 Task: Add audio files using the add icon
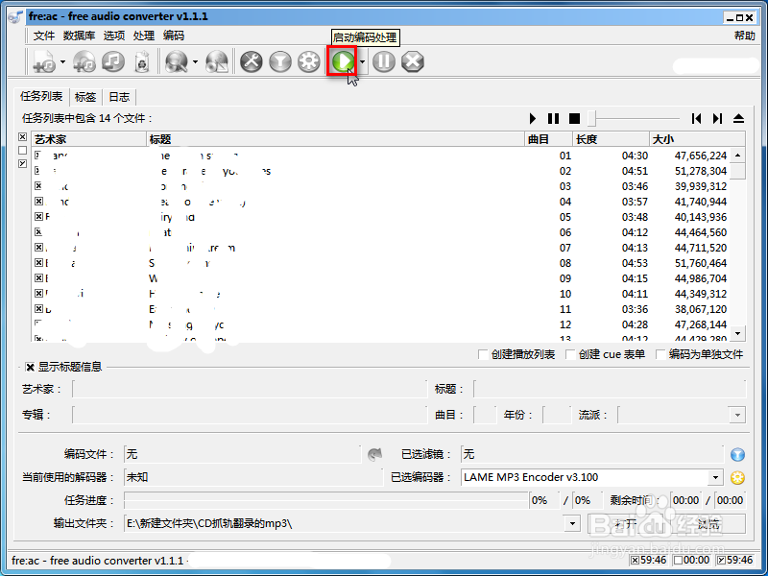(44, 60)
